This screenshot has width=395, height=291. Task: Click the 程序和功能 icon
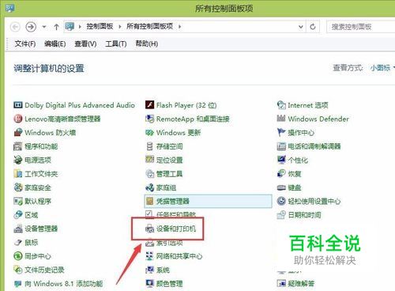pyautogui.click(x=17, y=146)
